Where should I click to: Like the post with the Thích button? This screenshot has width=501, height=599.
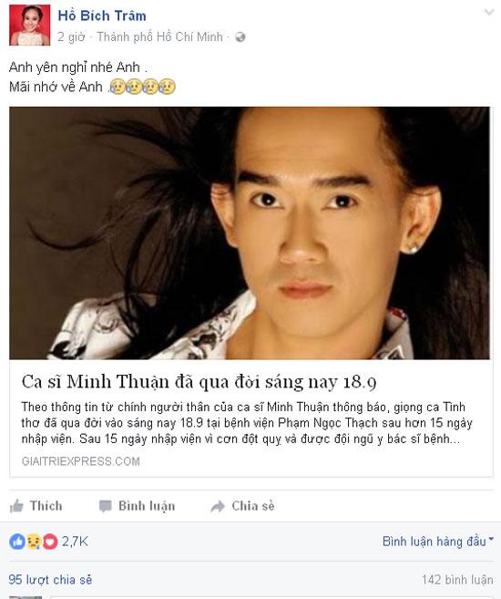point(36,506)
